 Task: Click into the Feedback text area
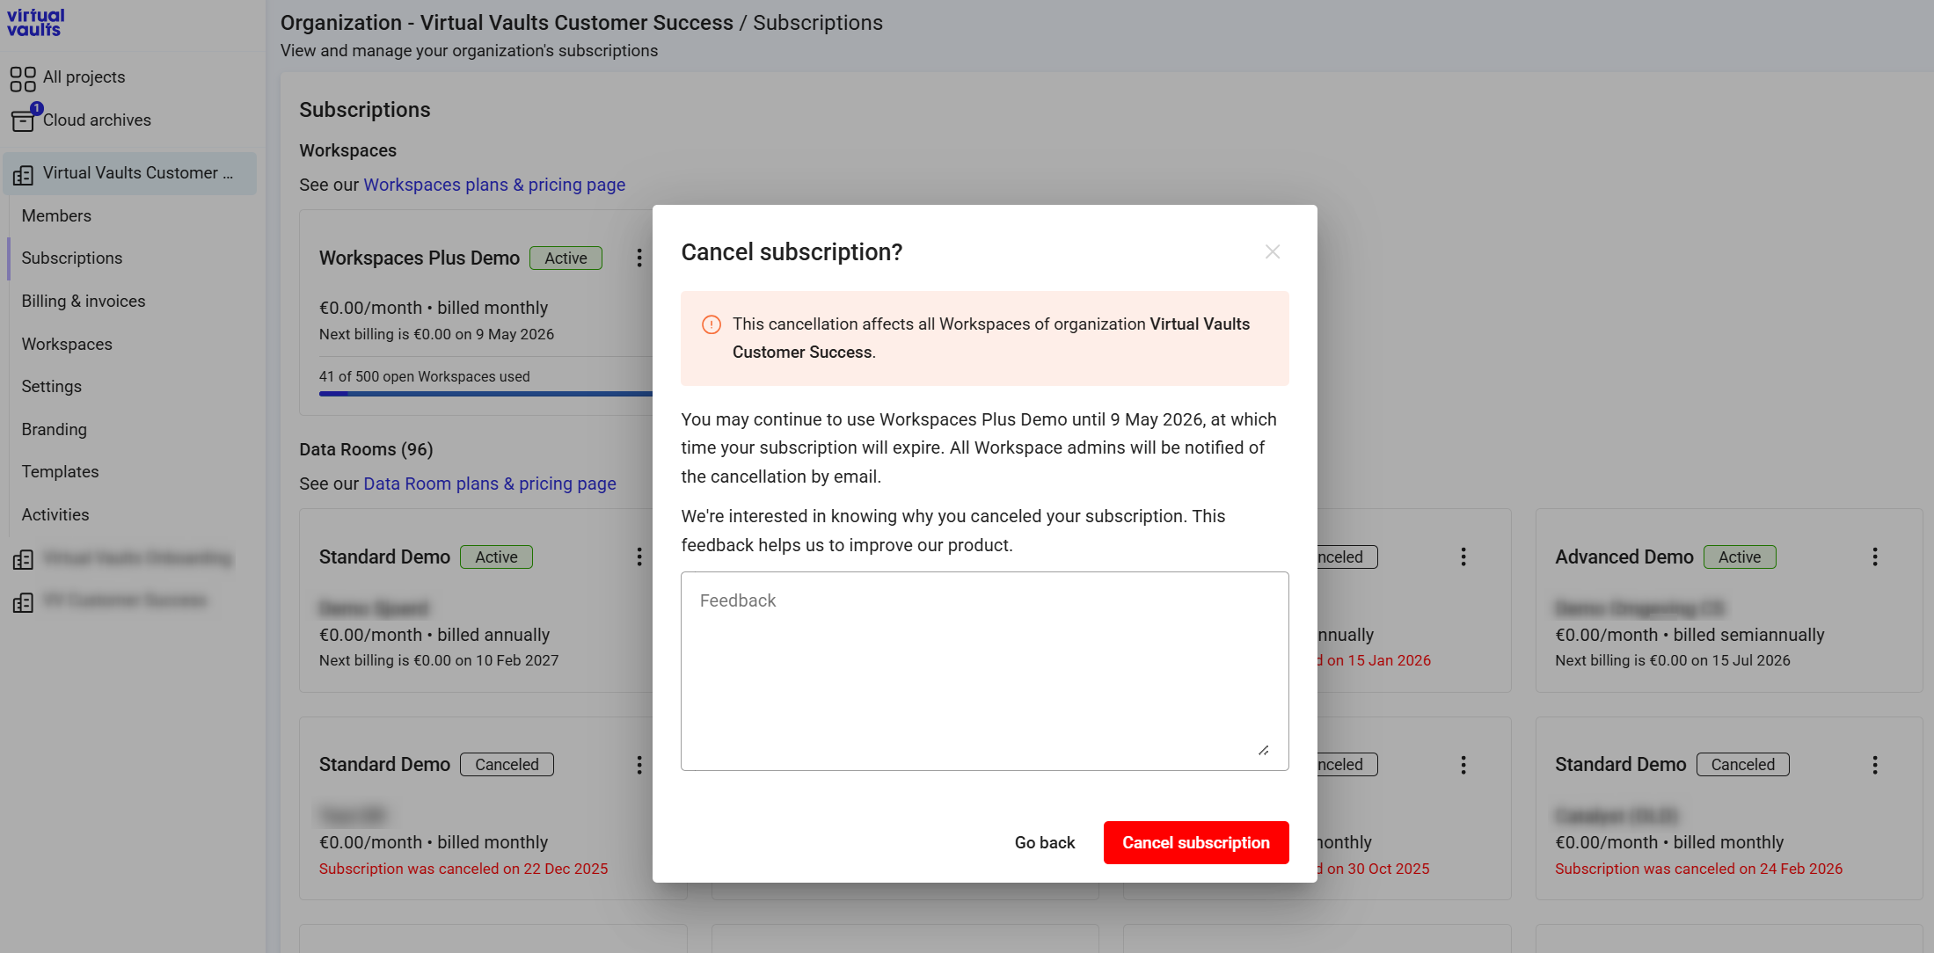985,672
